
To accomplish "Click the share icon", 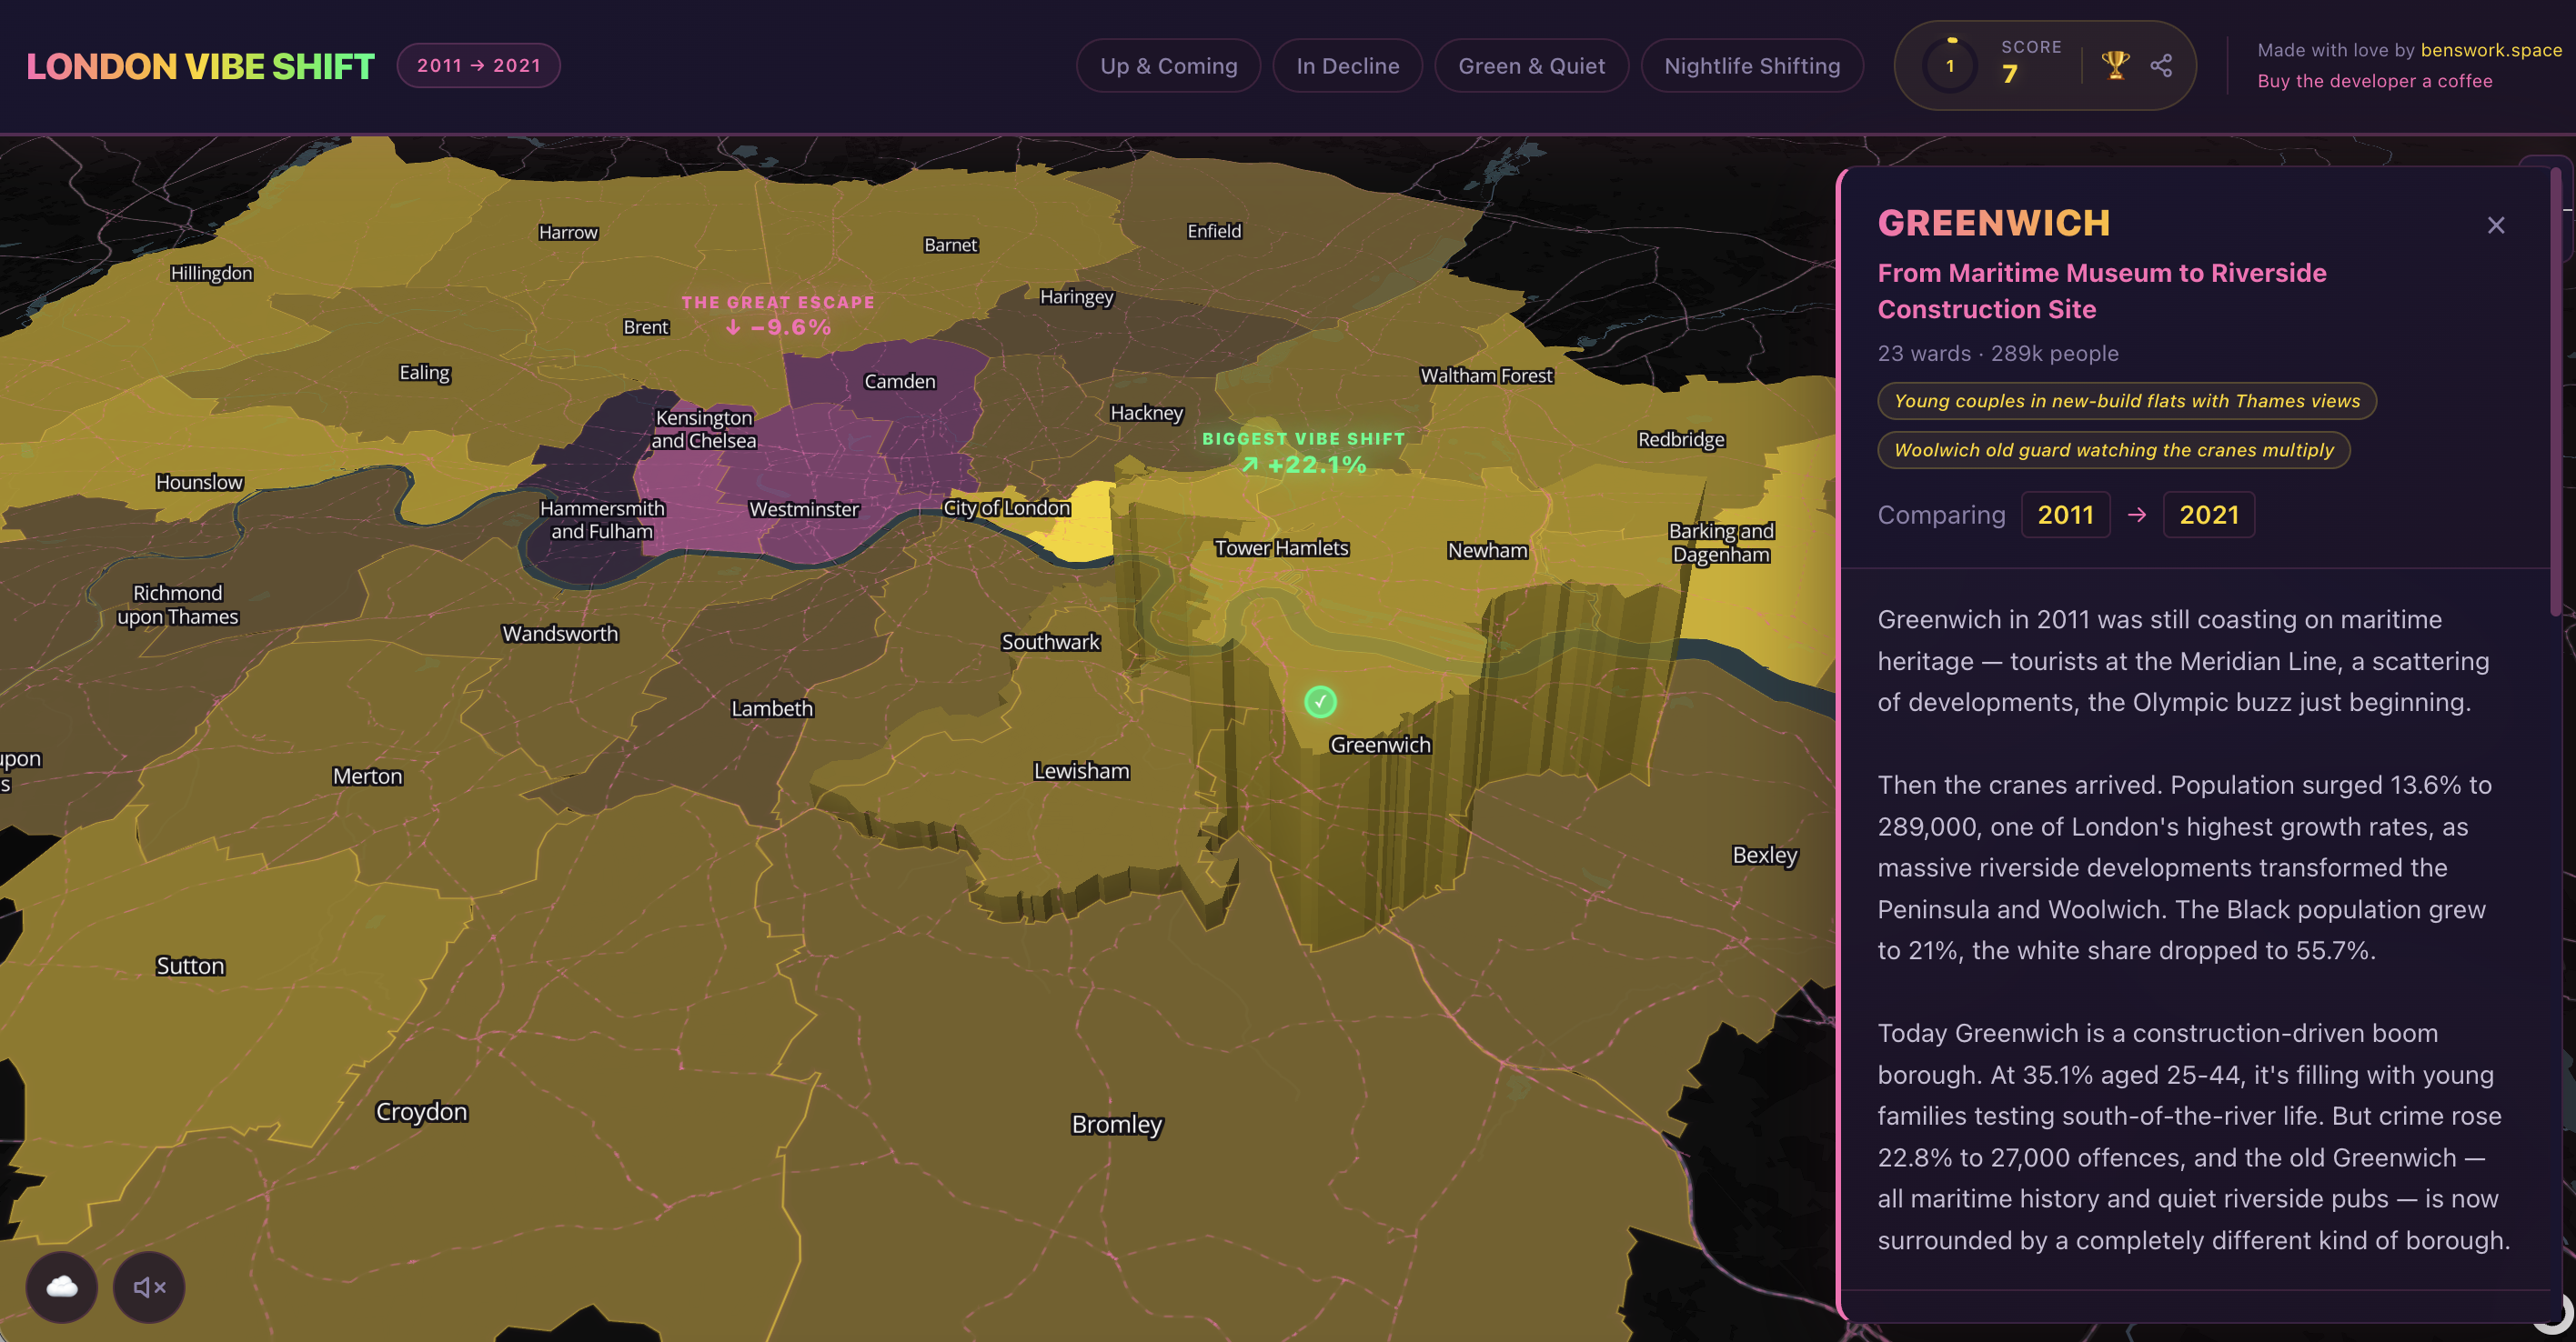I will coord(2161,66).
